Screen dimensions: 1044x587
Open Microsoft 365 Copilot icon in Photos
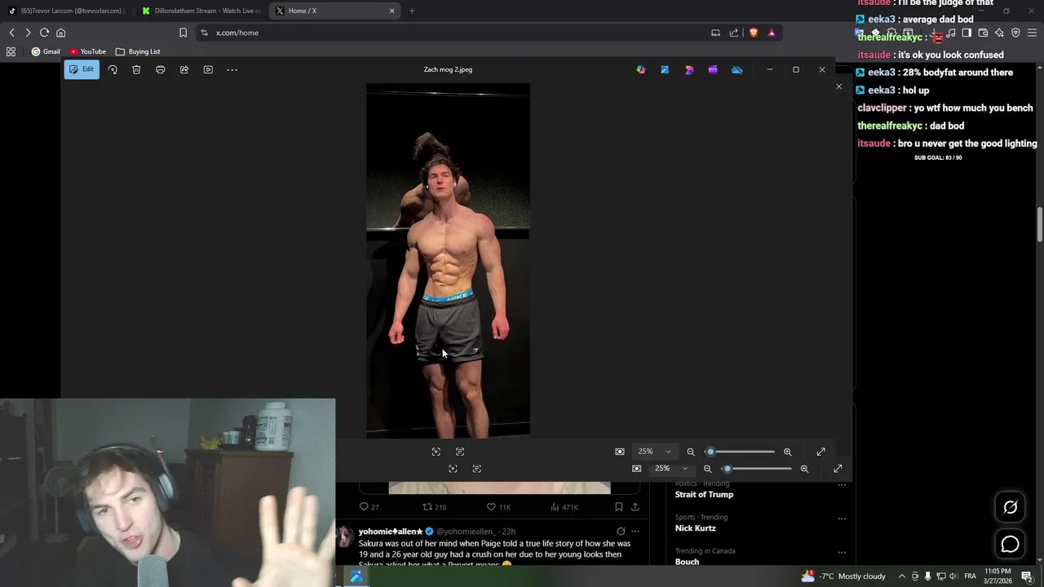point(641,69)
